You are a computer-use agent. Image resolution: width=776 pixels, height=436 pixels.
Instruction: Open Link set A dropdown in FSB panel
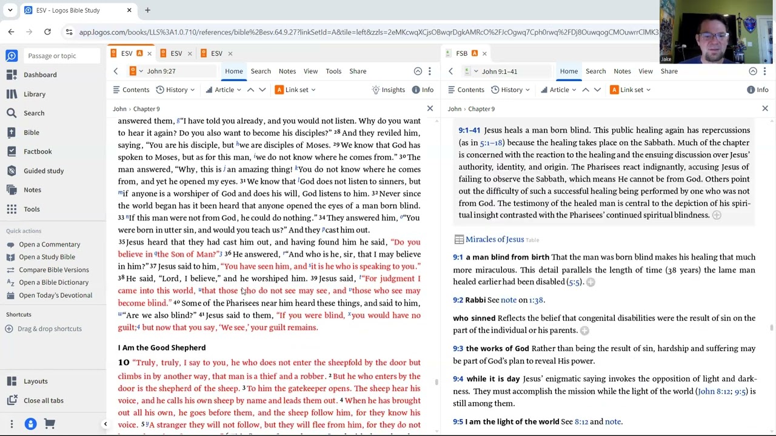point(630,90)
